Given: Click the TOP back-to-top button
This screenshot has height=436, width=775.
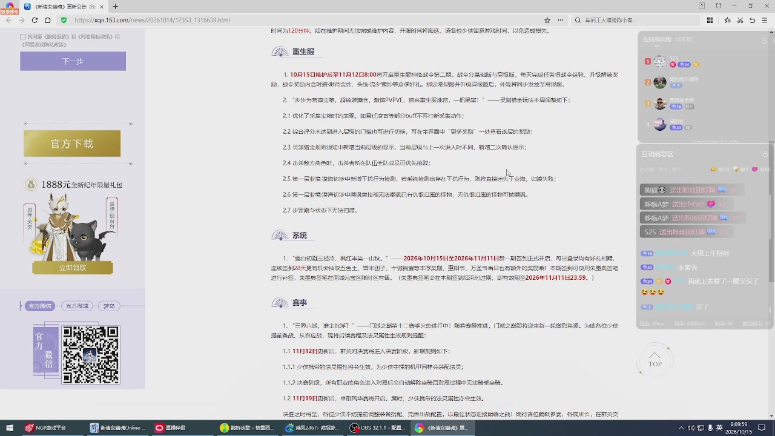Looking at the screenshot, I should [x=655, y=360].
